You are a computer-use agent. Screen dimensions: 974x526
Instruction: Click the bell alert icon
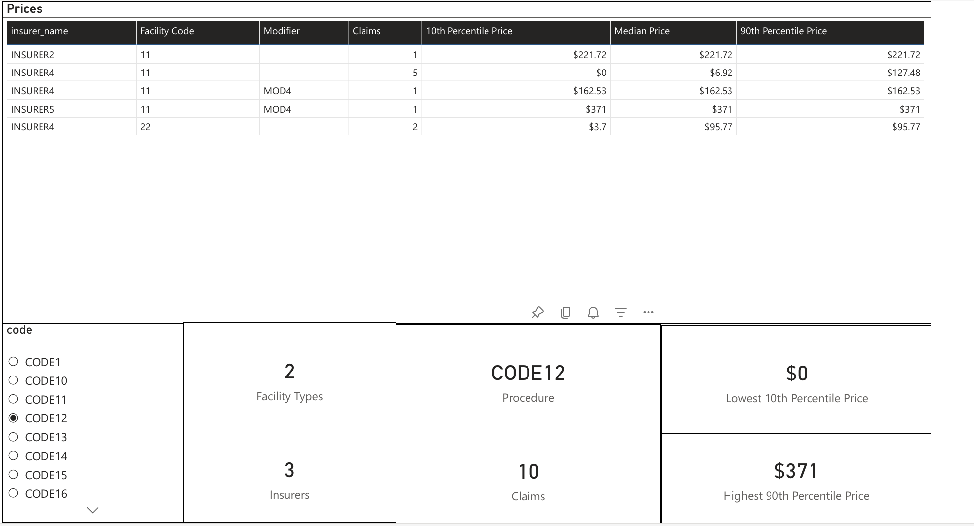point(593,312)
